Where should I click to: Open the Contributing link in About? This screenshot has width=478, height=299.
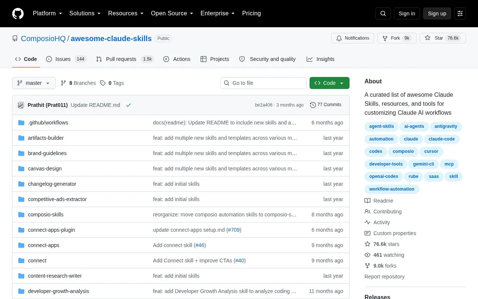pyautogui.click(x=383, y=212)
